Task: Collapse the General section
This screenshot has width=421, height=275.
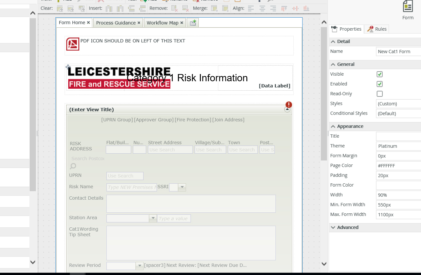Action: tap(333, 64)
